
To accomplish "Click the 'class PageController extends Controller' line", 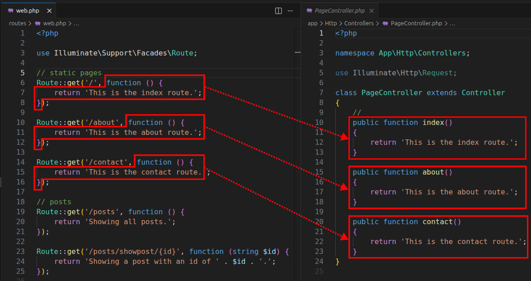I will (x=420, y=92).
